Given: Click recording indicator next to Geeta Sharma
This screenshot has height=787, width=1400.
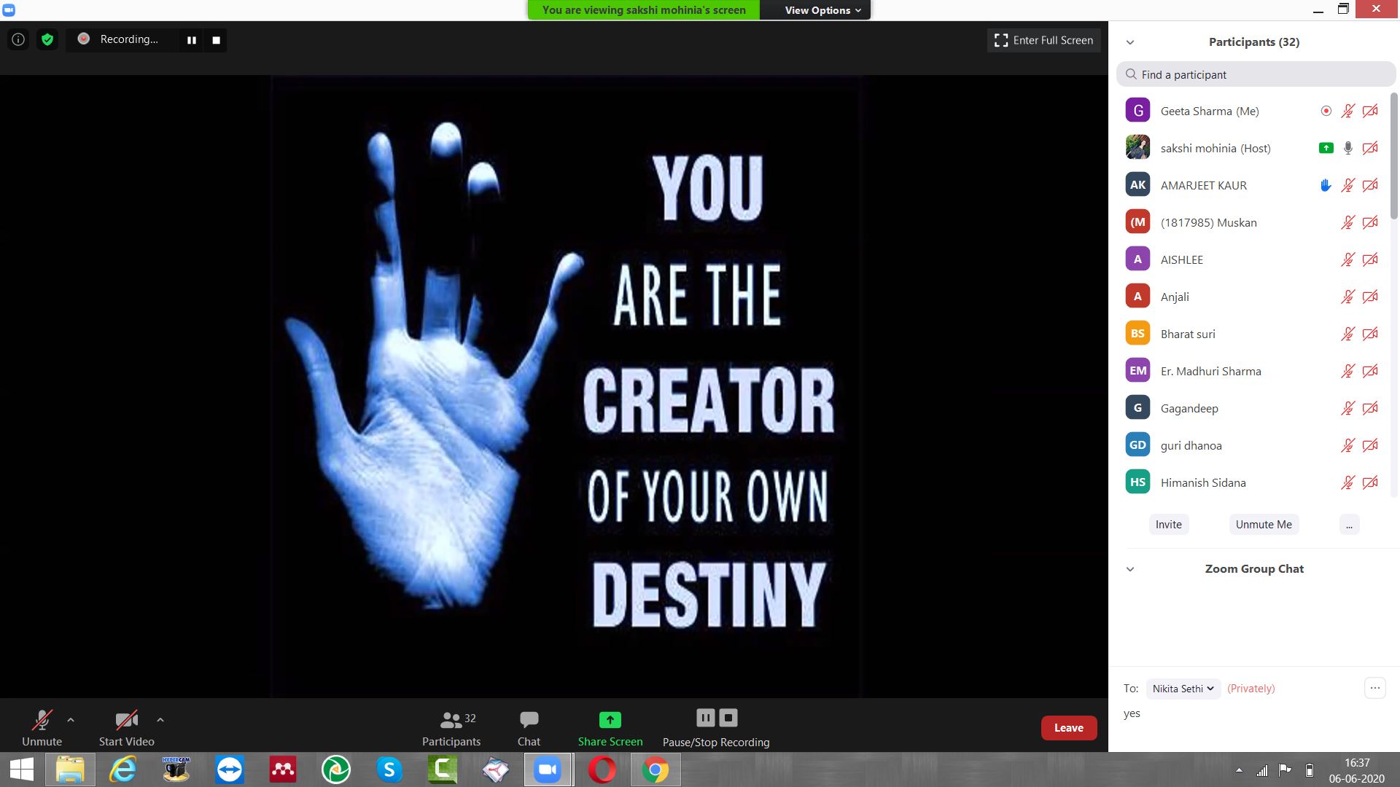Looking at the screenshot, I should tap(1326, 111).
